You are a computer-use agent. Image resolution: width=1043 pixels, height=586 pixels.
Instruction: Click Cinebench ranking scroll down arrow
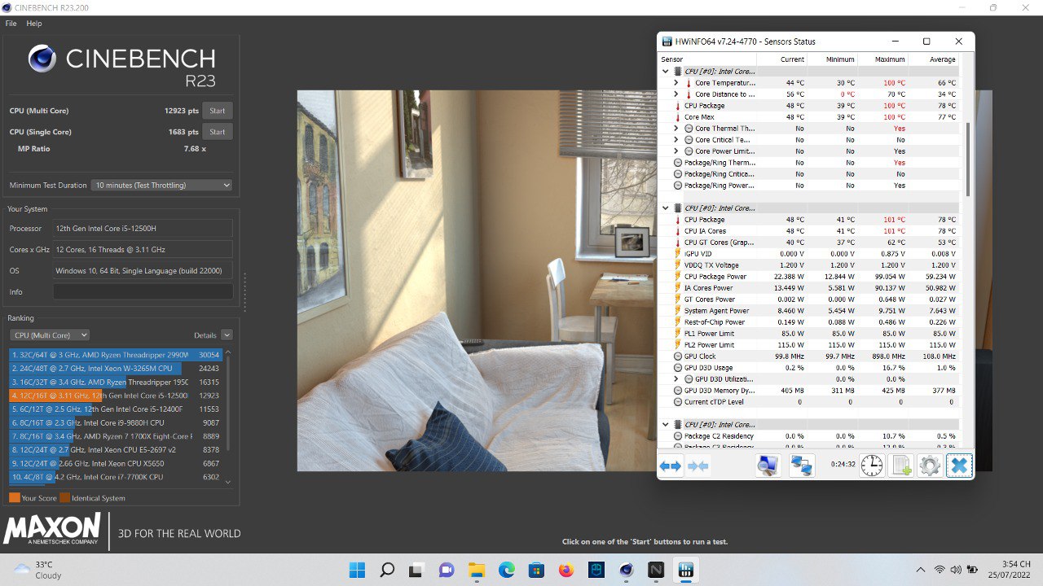click(x=227, y=481)
